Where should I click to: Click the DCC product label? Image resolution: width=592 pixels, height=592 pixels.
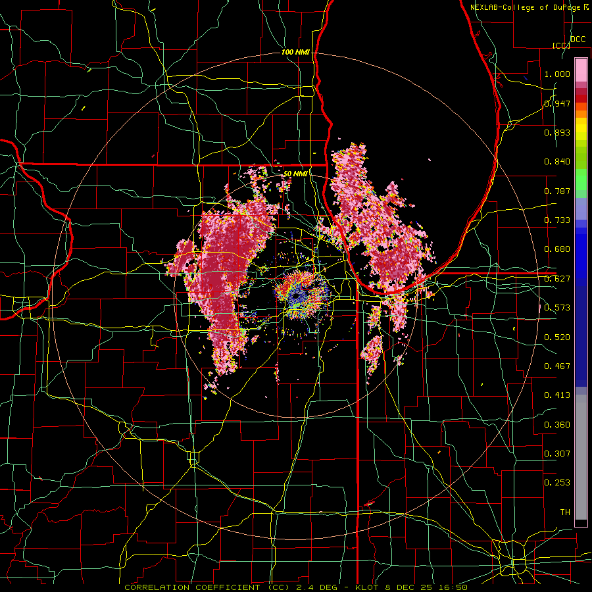[x=578, y=39]
